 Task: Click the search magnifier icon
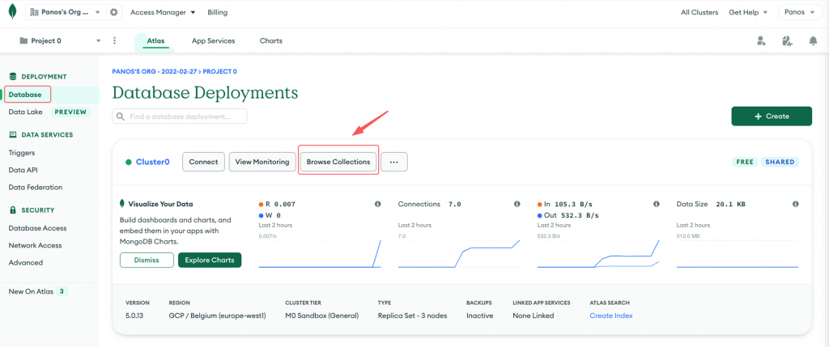point(121,116)
